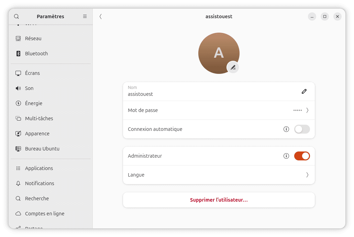The image size is (354, 237).
Task: Click the Bureau Ubuntu icon
Action: point(18,149)
